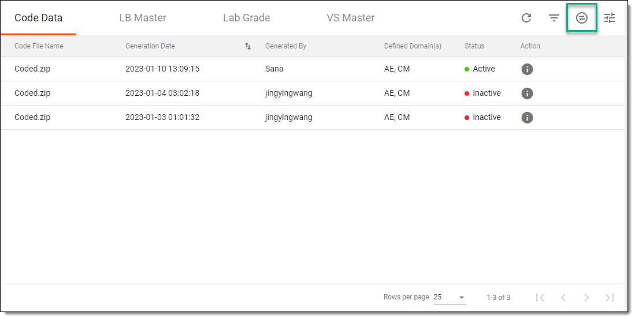Click the Code File Name column header
The image size is (635, 319).
tap(39, 46)
